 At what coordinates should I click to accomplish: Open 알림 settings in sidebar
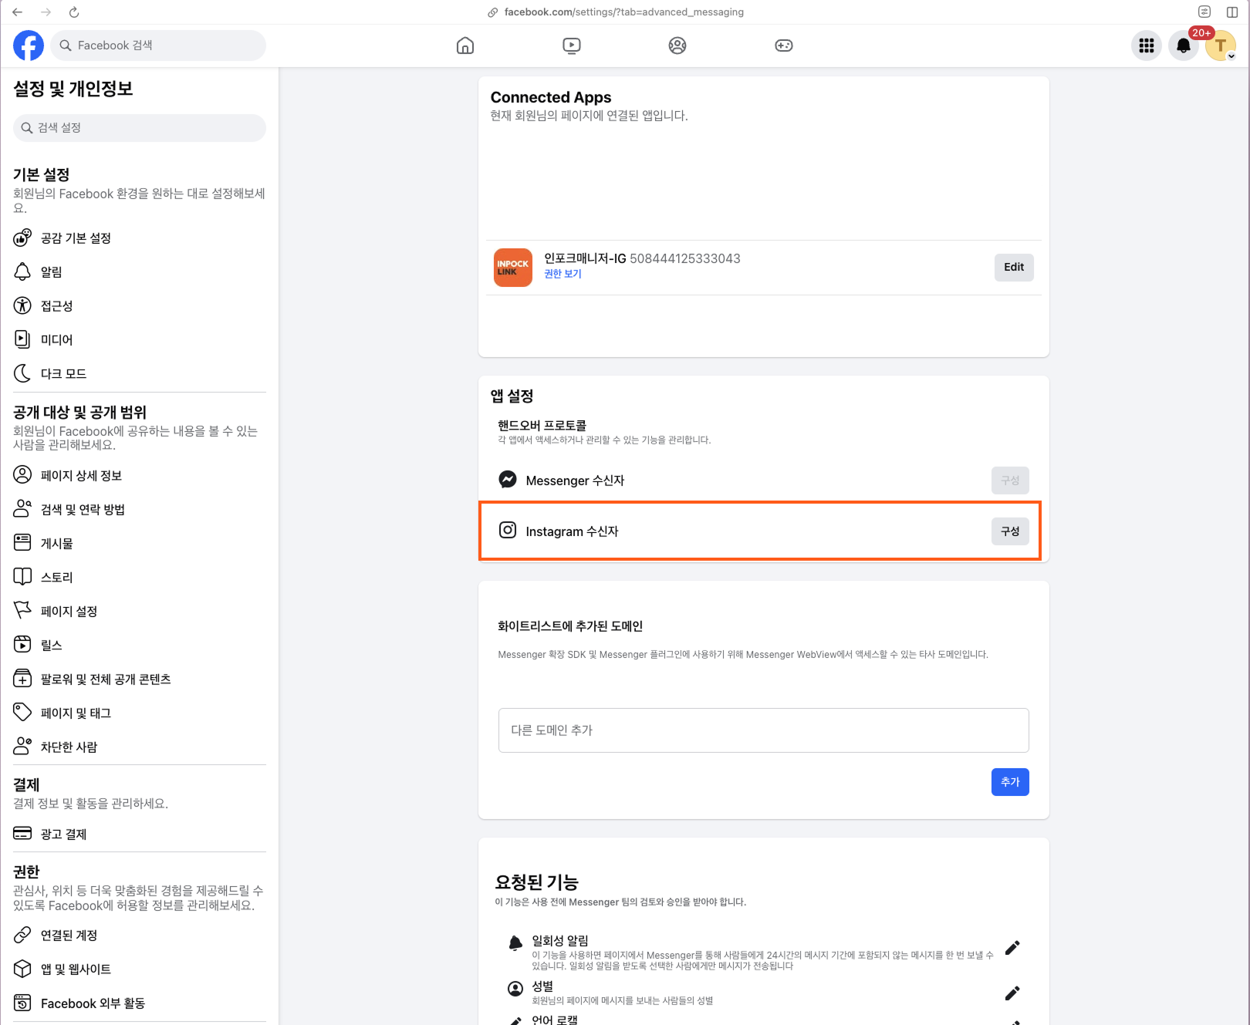point(140,272)
